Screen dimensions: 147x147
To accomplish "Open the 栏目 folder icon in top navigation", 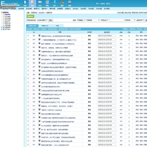I will 40,3.
